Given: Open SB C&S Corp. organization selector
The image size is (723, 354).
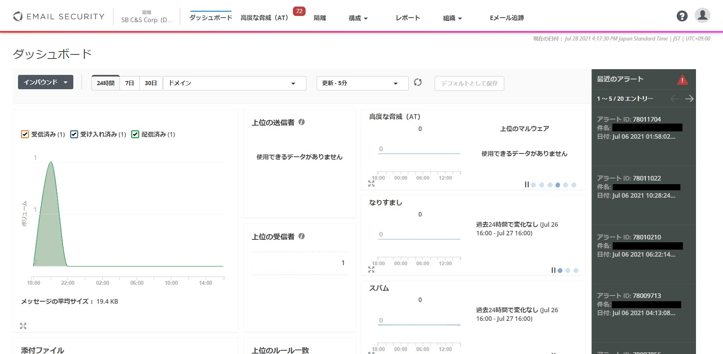Looking at the screenshot, I should (147, 17).
